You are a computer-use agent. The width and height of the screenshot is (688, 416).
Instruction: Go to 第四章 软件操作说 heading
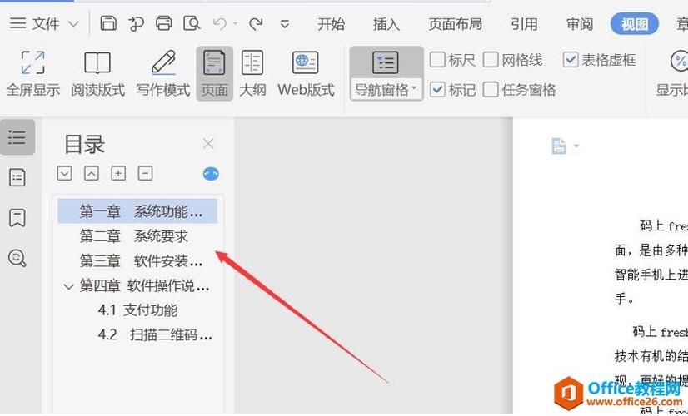click(x=144, y=287)
